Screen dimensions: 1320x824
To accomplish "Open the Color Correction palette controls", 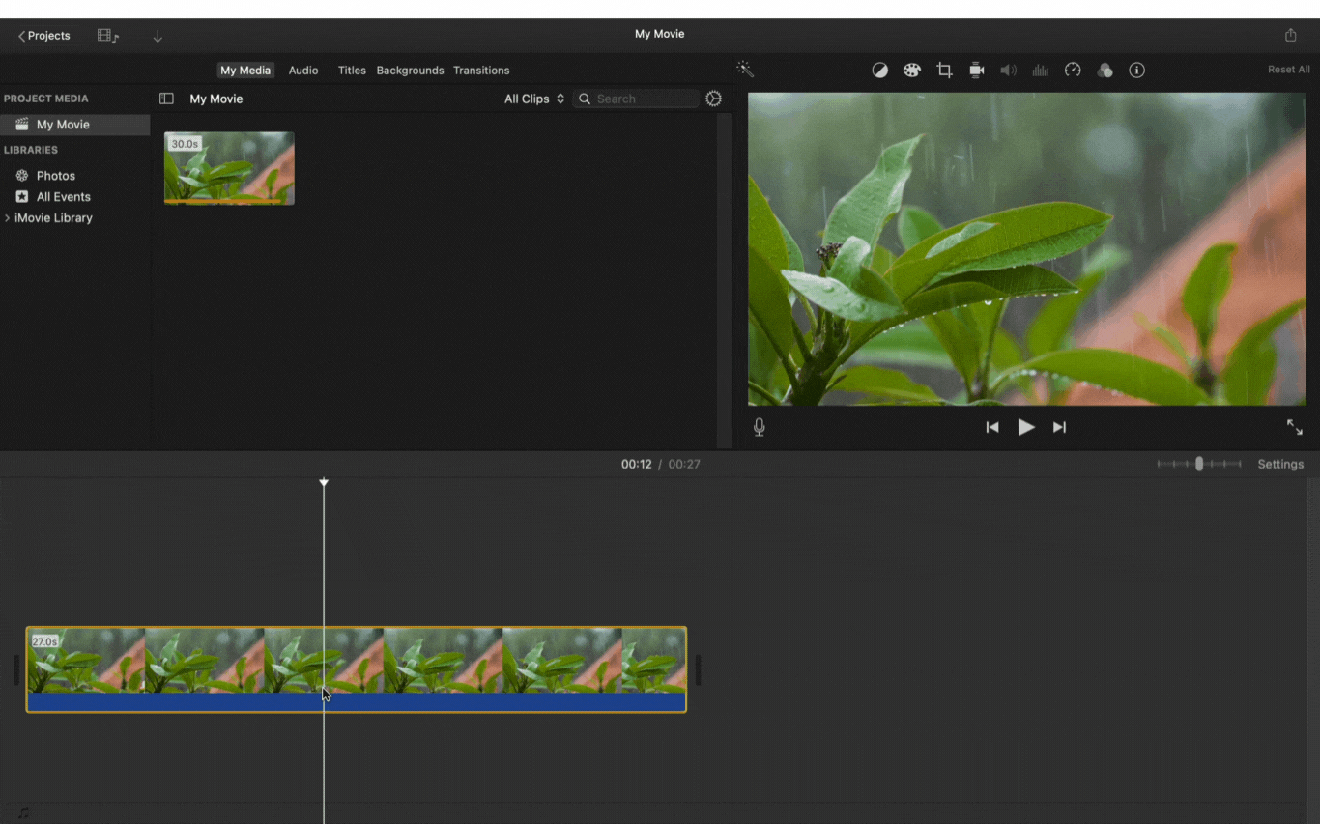I will click(x=911, y=70).
